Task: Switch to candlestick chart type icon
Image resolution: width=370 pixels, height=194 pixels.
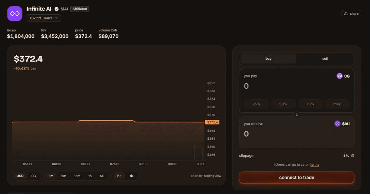Action: coord(132,176)
